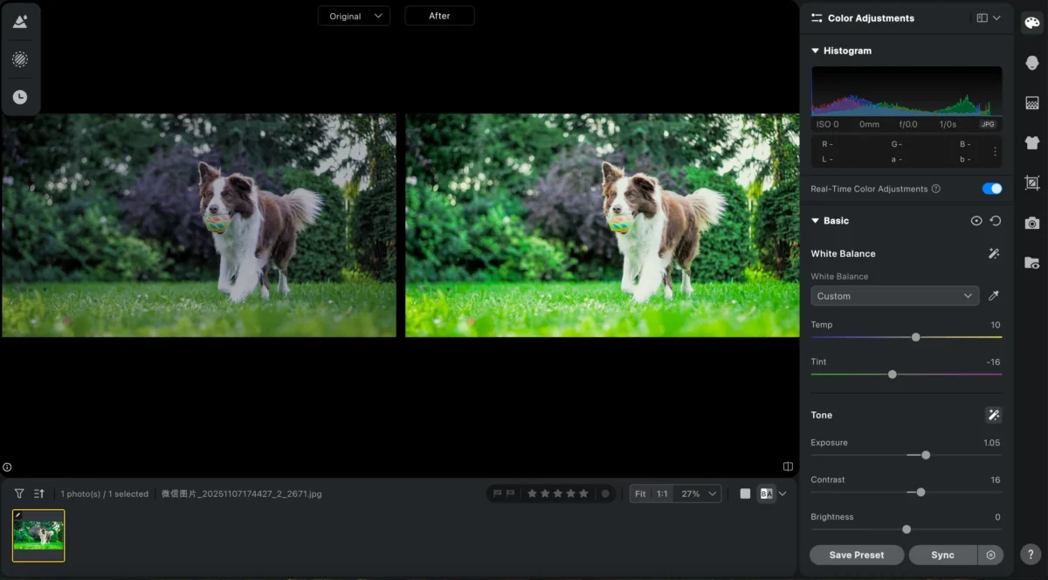Switch to the After view tab

pos(439,16)
